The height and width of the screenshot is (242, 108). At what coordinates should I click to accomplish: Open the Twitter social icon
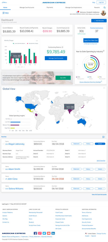coord(44,233)
